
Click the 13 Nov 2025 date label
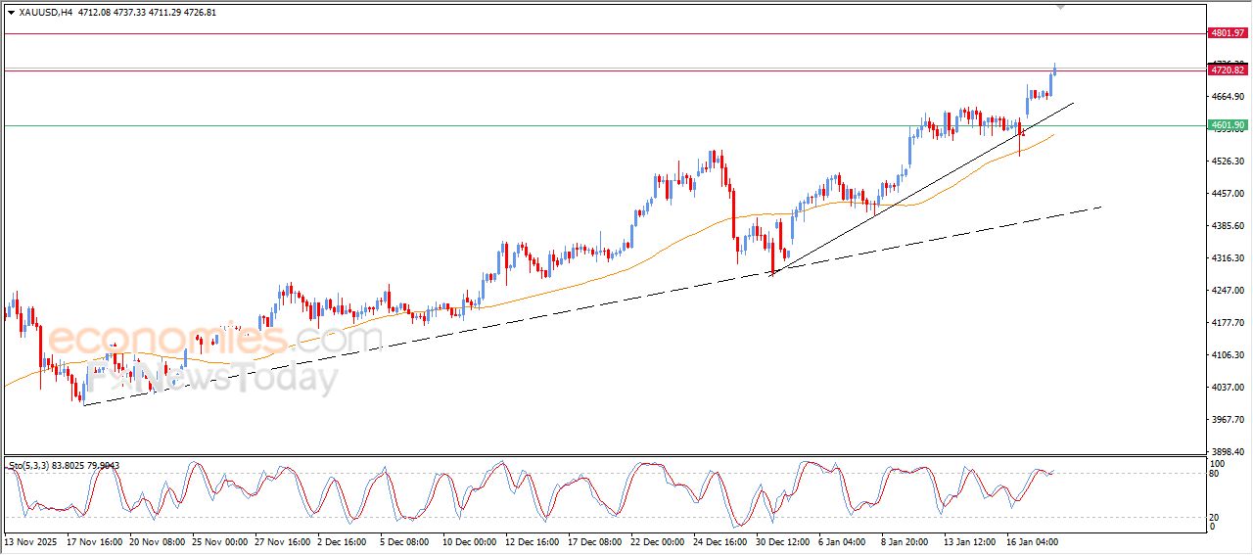[32, 541]
